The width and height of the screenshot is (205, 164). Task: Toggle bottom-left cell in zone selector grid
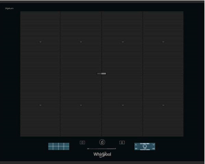coord(50,148)
